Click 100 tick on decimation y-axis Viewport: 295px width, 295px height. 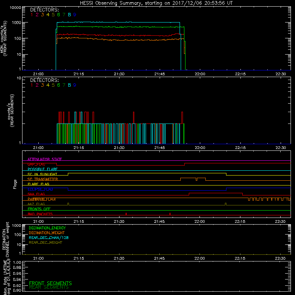(x=18, y=235)
